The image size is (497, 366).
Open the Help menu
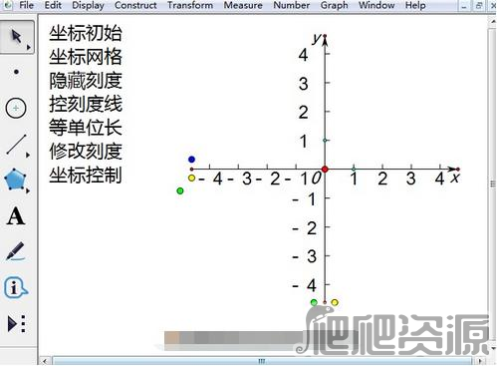pyautogui.click(x=415, y=5)
